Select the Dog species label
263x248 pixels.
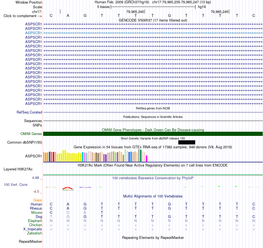click(x=39, y=217)
